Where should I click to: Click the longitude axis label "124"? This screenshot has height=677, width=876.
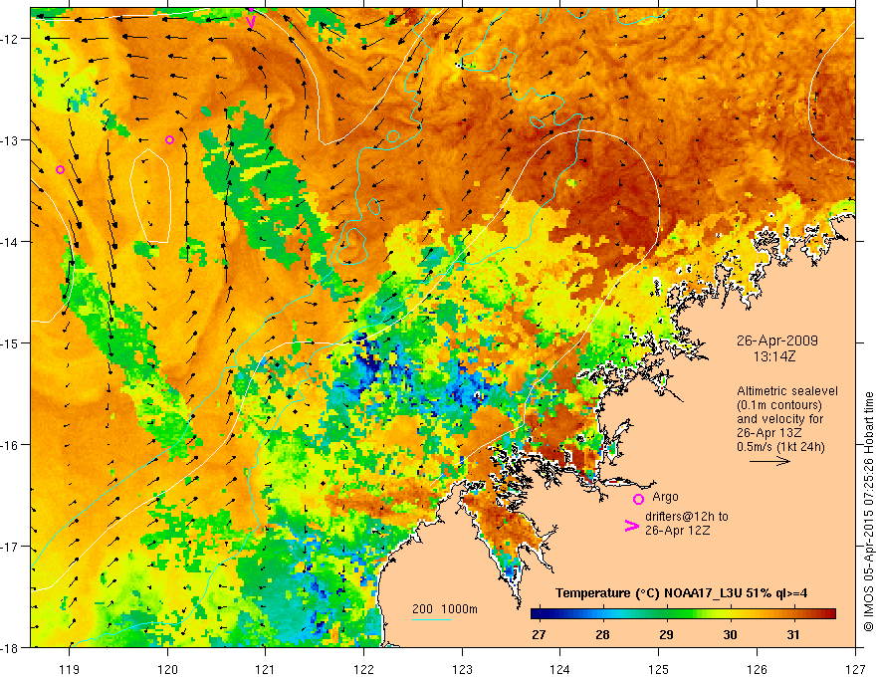560,669
